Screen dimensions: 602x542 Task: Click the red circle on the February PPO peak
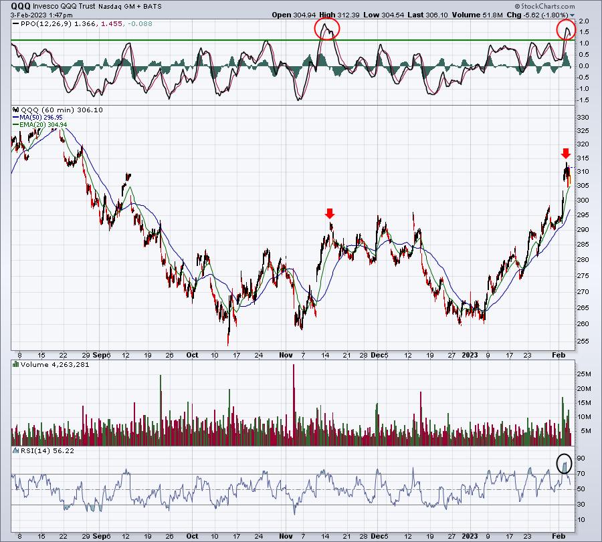(567, 29)
